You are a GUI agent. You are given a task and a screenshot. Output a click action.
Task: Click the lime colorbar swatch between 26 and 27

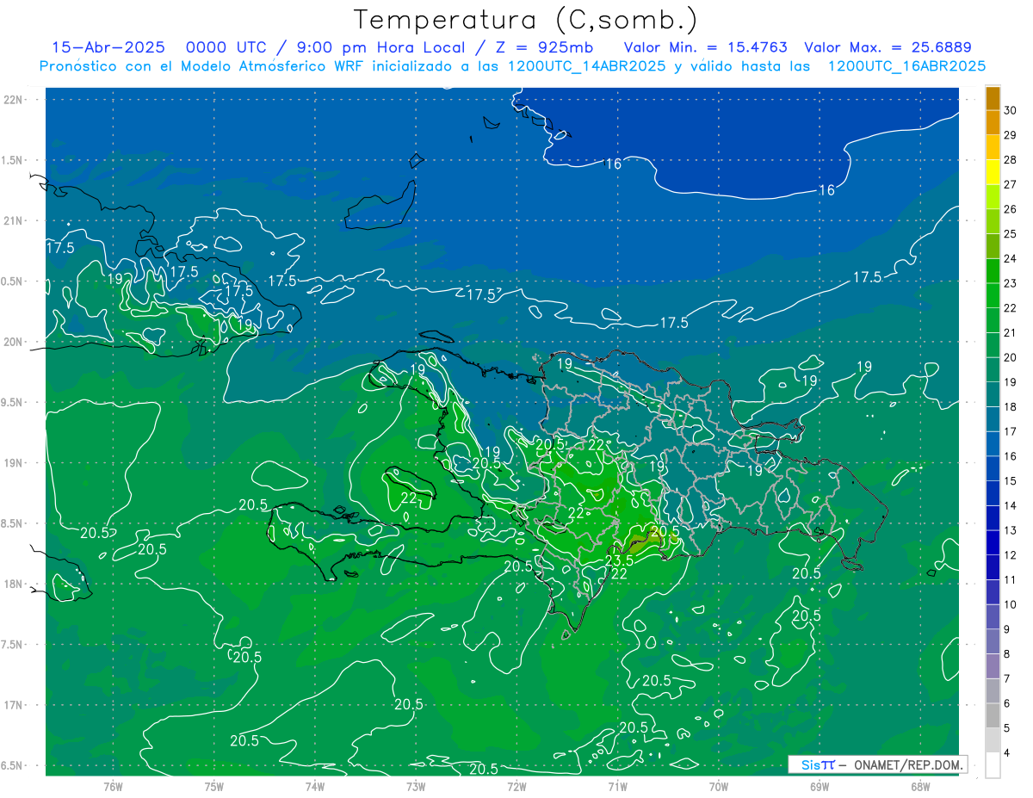[x=993, y=197]
